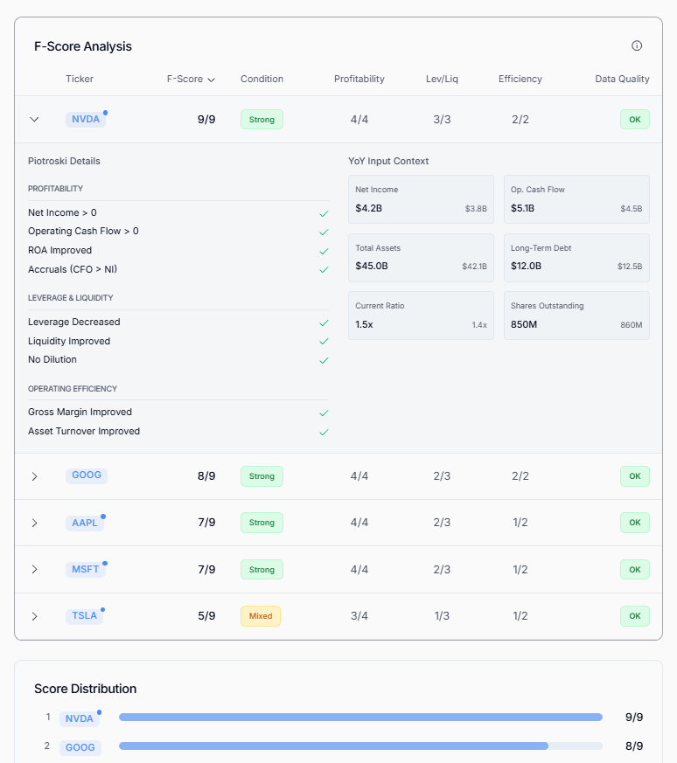Viewport: 677px width, 763px height.
Task: Click TSLA's OK data quality badge
Action: (x=635, y=616)
